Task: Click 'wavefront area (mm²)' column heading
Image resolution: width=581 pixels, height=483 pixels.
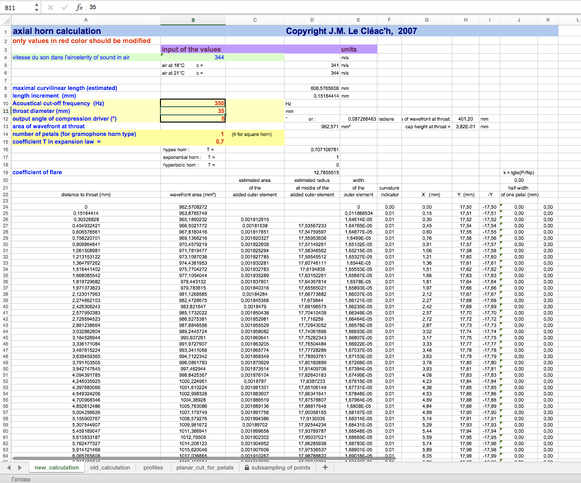Action: [x=193, y=195]
